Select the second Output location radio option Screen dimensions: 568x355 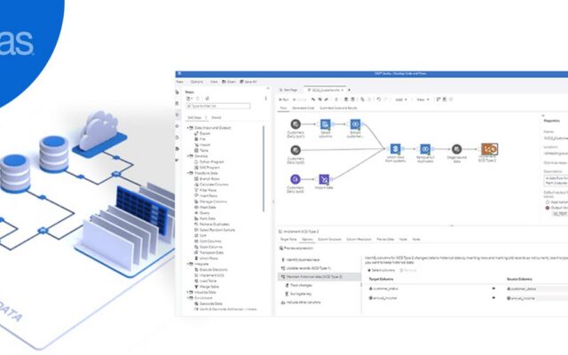click(548, 208)
